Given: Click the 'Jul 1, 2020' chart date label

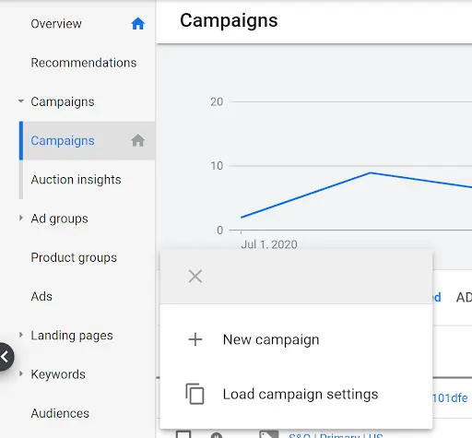Looking at the screenshot, I should click(x=269, y=244).
